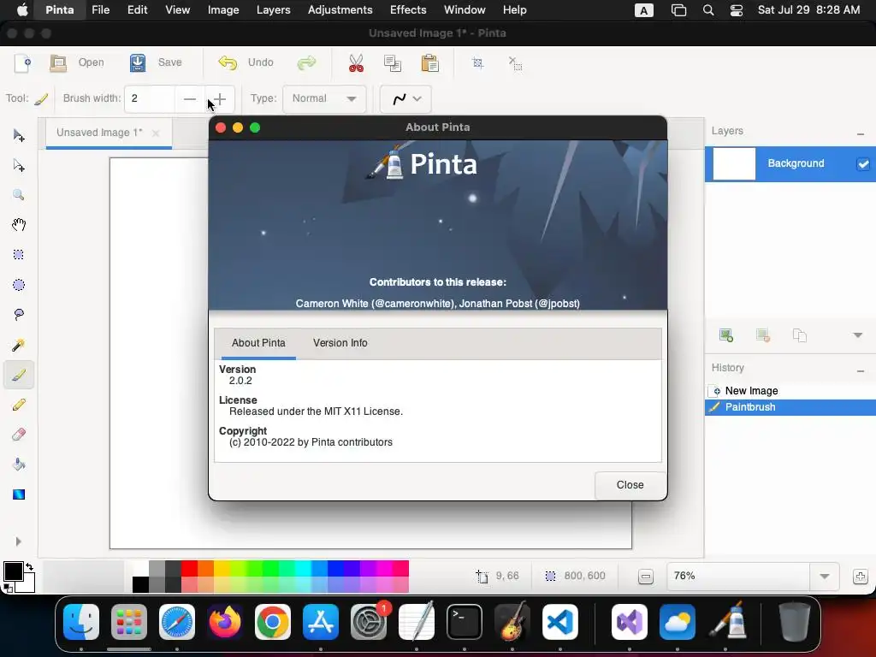
Task: Click the Add New Layer icon
Action: (x=725, y=335)
